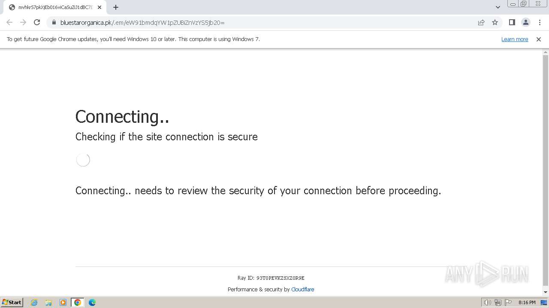The width and height of the screenshot is (549, 308).
Task: Open a new tab with the plus button
Action: click(x=116, y=7)
